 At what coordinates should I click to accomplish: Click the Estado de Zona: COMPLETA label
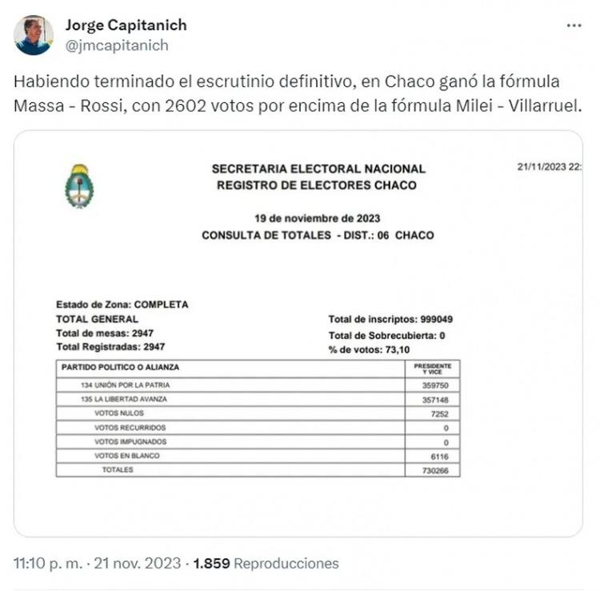pyautogui.click(x=122, y=305)
